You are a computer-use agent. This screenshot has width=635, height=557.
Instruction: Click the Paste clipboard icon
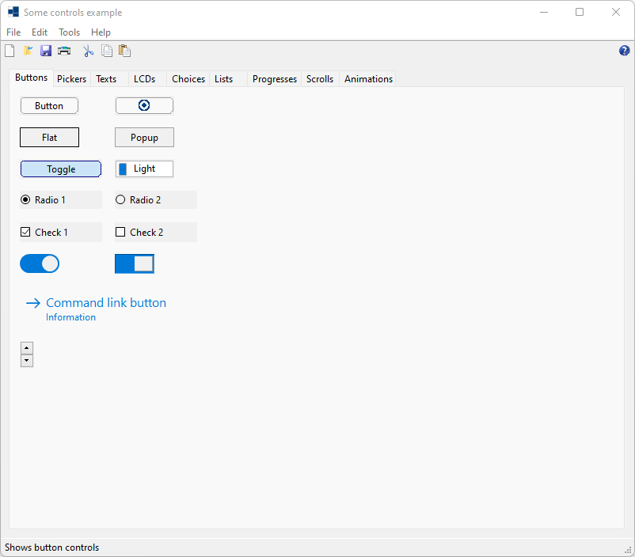point(124,51)
